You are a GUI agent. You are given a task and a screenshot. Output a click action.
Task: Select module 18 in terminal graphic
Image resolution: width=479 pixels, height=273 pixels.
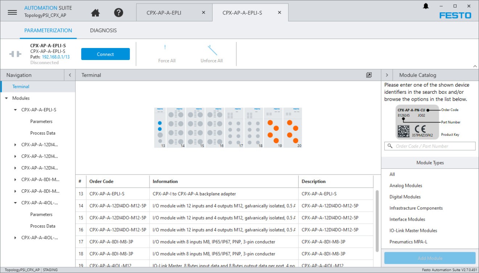pyautogui.click(x=254, y=128)
